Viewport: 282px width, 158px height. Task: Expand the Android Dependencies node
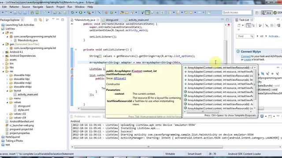click(3, 56)
